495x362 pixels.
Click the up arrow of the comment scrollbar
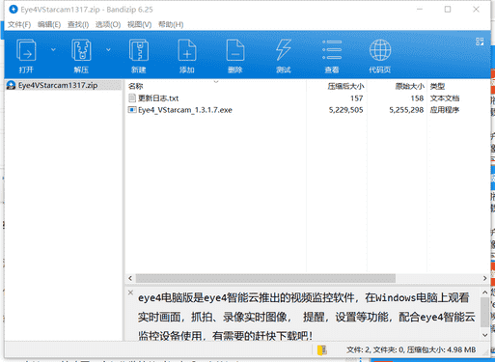[484, 292]
